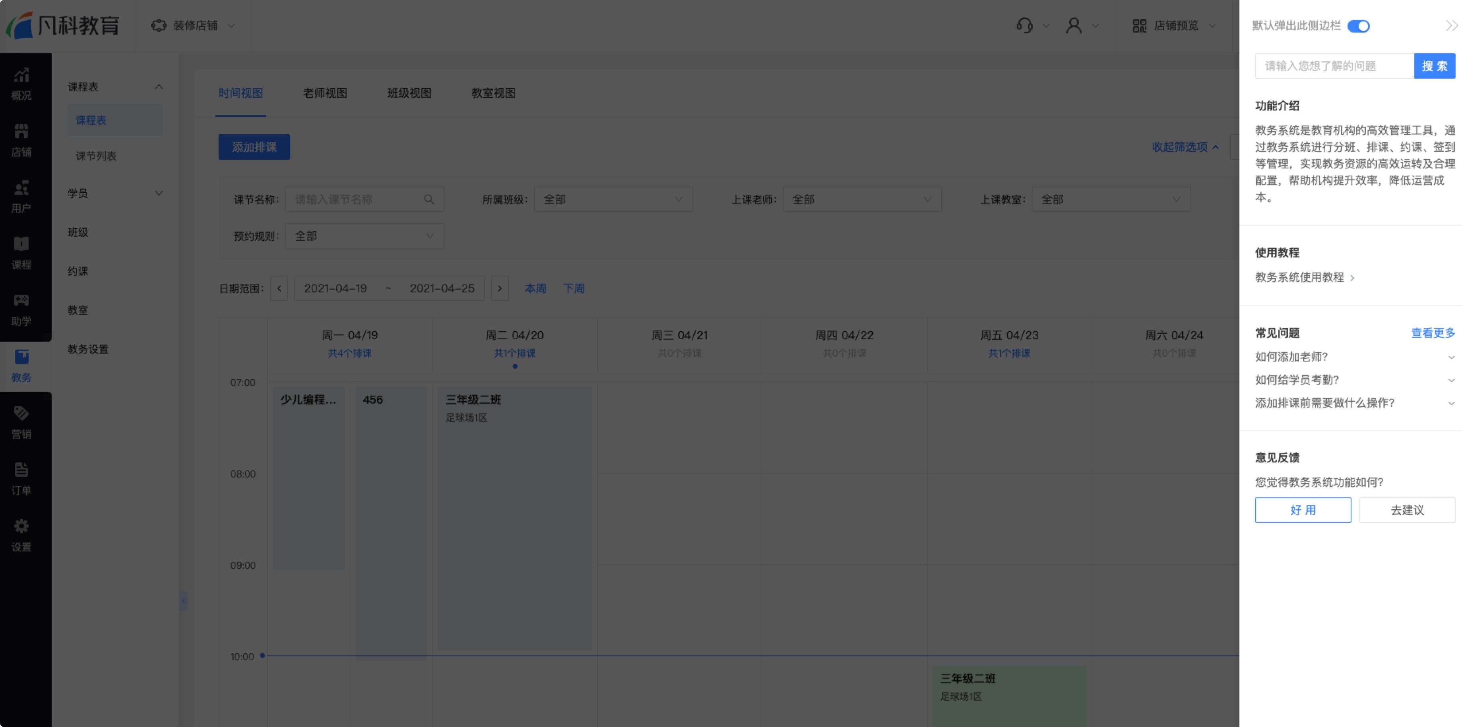Jump to 下周 link

tap(574, 288)
